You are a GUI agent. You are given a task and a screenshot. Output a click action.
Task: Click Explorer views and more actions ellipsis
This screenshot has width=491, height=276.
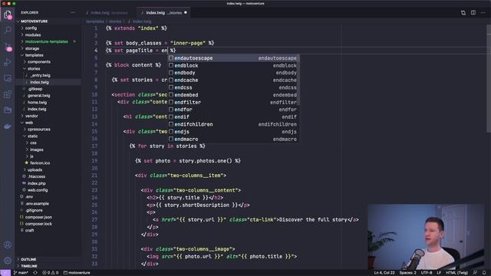[x=73, y=12]
